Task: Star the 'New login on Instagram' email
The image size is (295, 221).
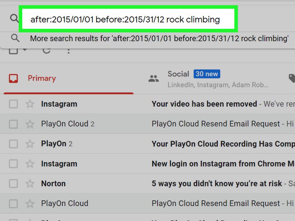Action: [30, 164]
